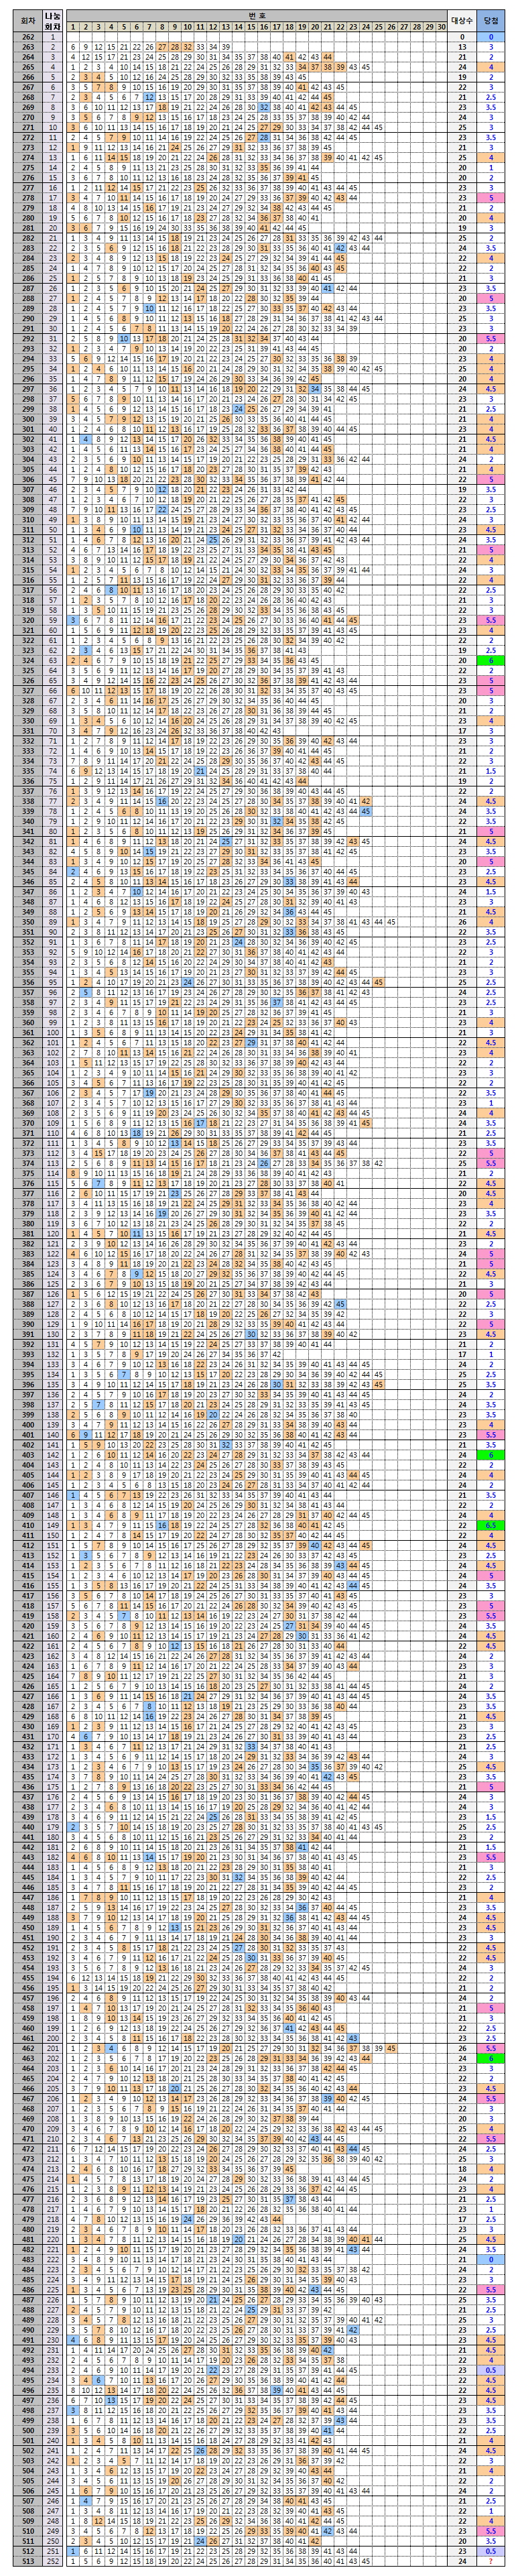
Task: Click the orange 32 cell in row 263
Action: [x=187, y=47]
